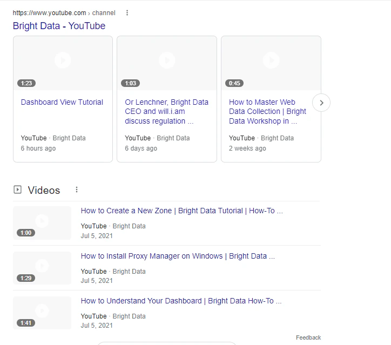The height and width of the screenshot is (345, 391).
Task: Click Jul 5, 2021 under Install Proxy Manager
Action: (x=97, y=281)
